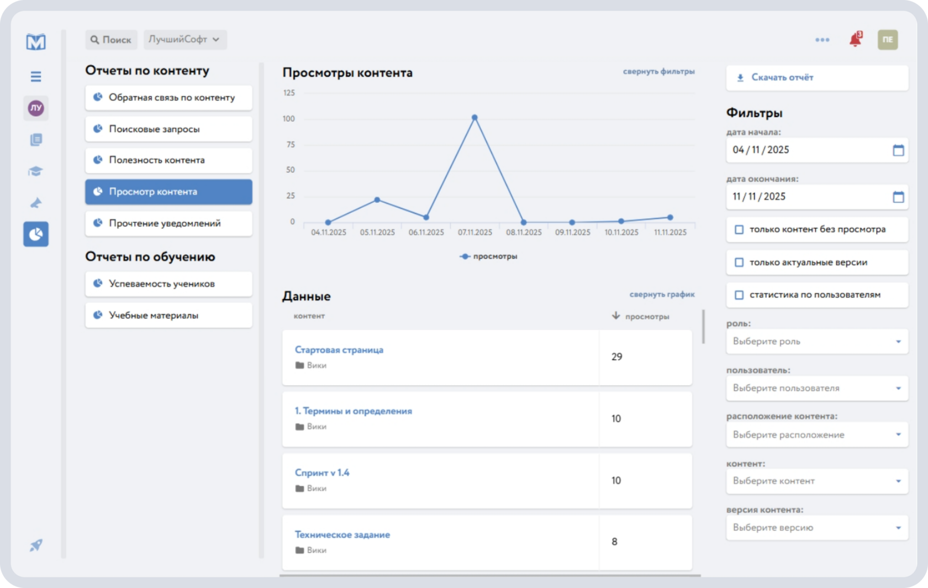Viewport: 928px width, 588px height.
Task: Open calendar picker for дата начала
Action: click(x=898, y=150)
